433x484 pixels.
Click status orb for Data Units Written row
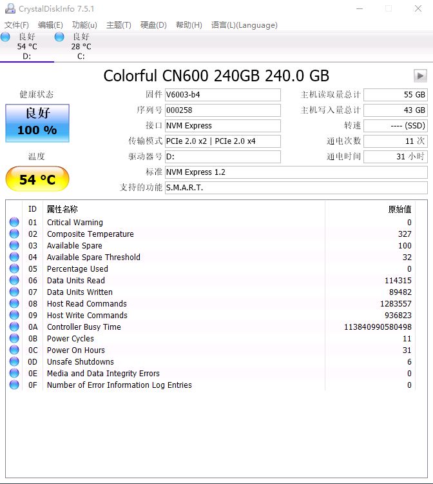tap(14, 292)
